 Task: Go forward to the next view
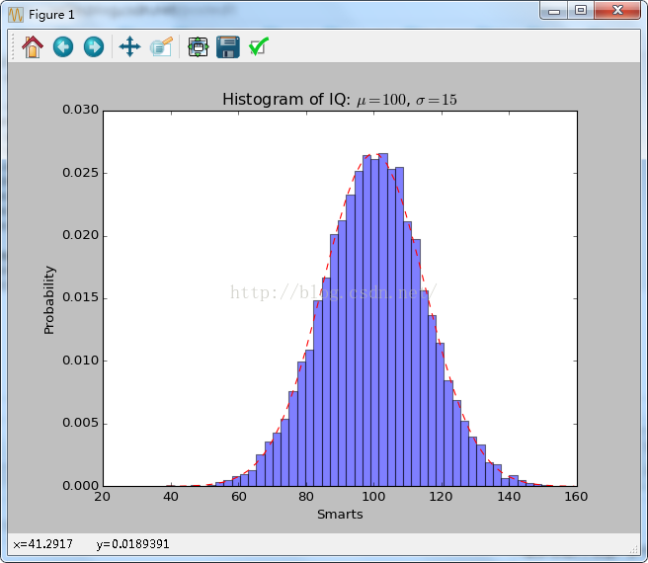(x=94, y=46)
